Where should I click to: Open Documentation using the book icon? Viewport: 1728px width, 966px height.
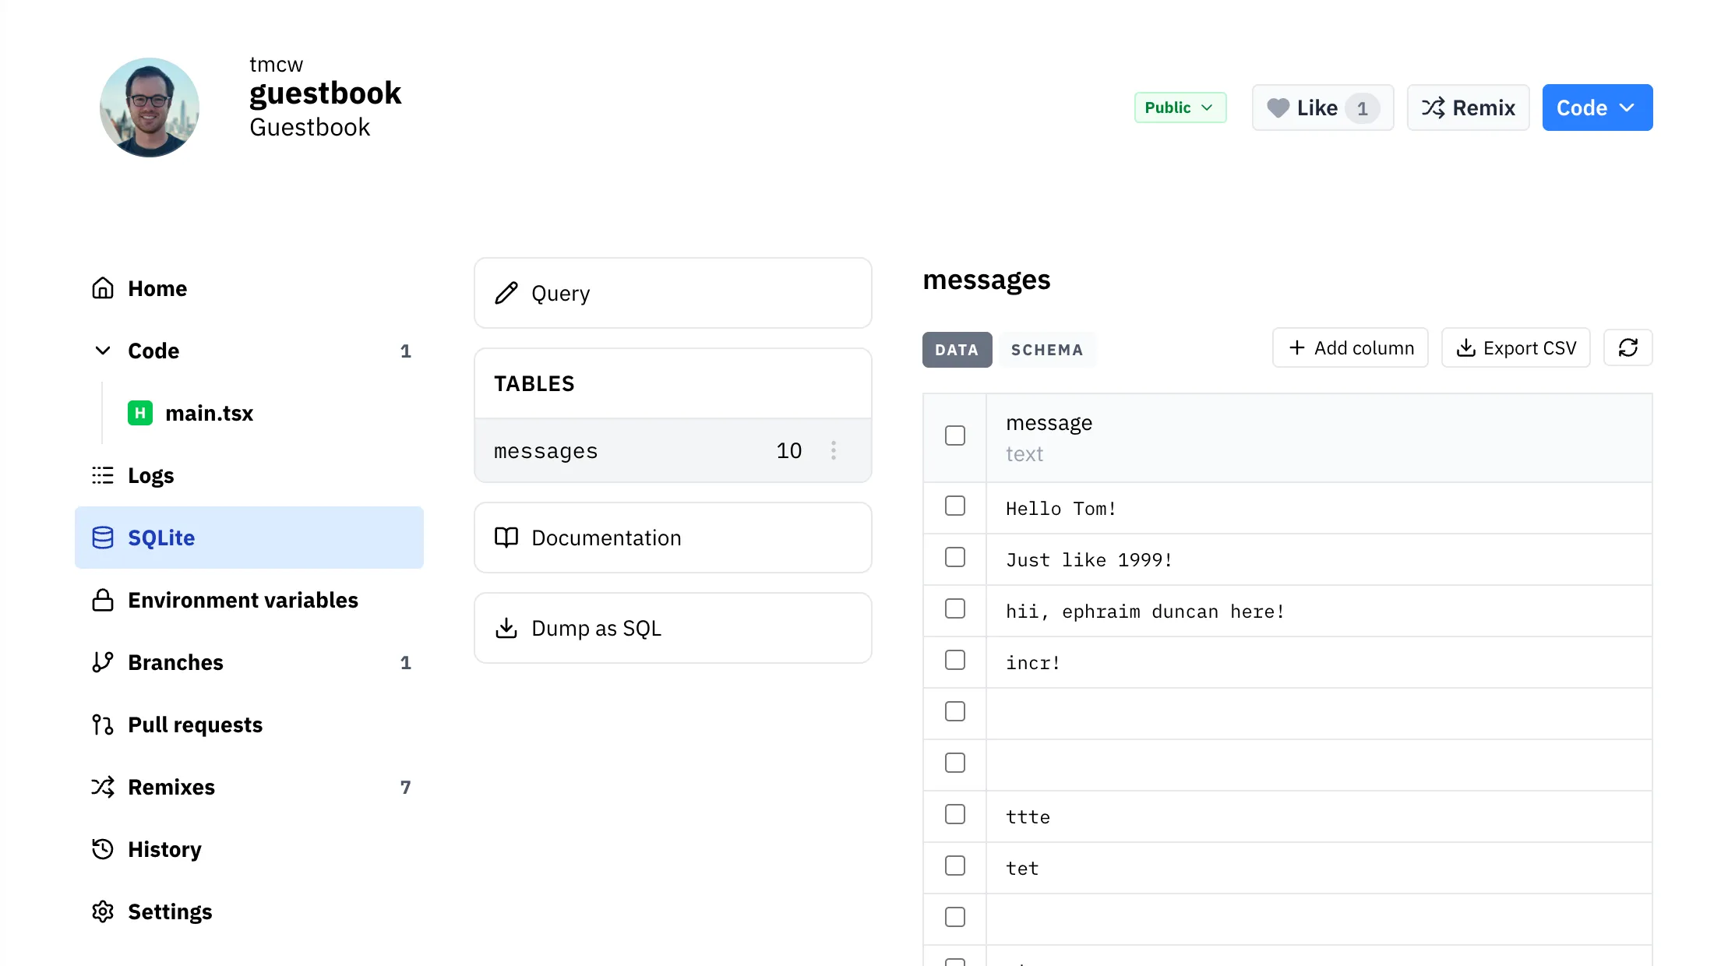pos(506,538)
